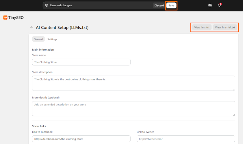The height and width of the screenshot is (144, 243).
Task: Open the user avatar icon
Action: 210,5
